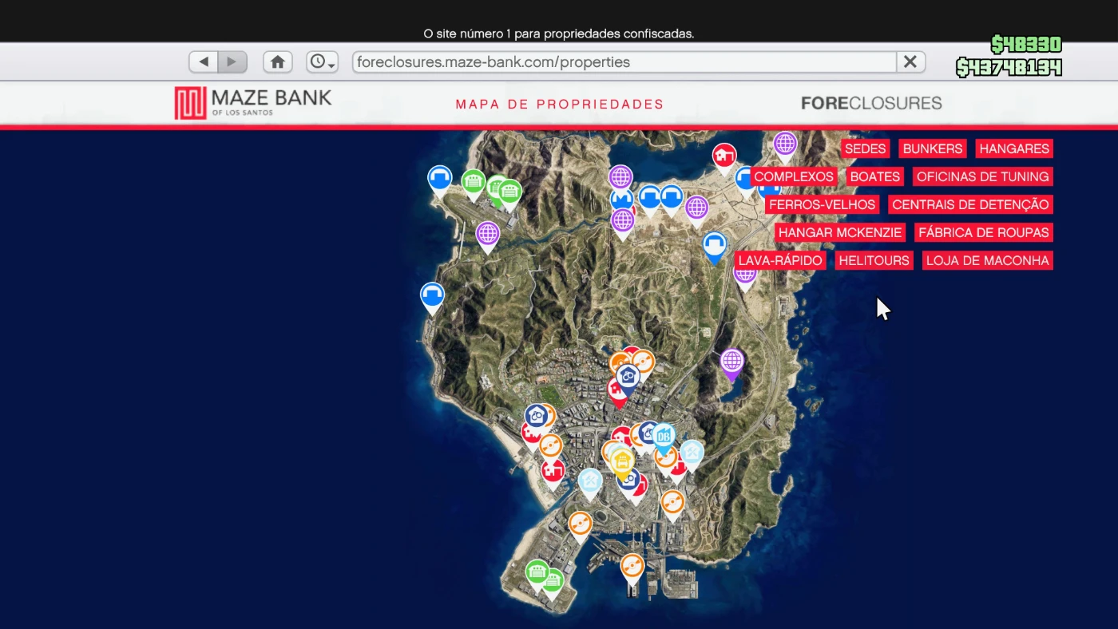Image resolution: width=1118 pixels, height=629 pixels.
Task: Toggle the OFICINAS DE TUNING filter
Action: (982, 176)
